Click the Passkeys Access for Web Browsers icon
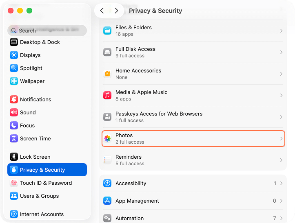 pos(107,117)
